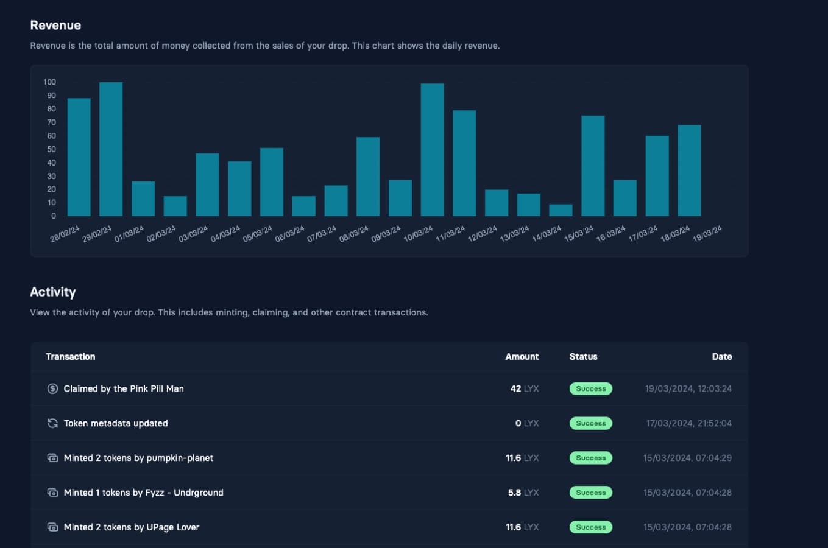This screenshot has height=548, width=828.
Task: Click the date 15/03/2024, 07:04:29
Action: pyautogui.click(x=688, y=458)
